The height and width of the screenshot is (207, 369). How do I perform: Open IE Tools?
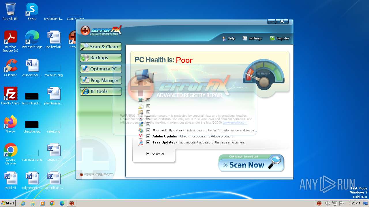click(101, 91)
